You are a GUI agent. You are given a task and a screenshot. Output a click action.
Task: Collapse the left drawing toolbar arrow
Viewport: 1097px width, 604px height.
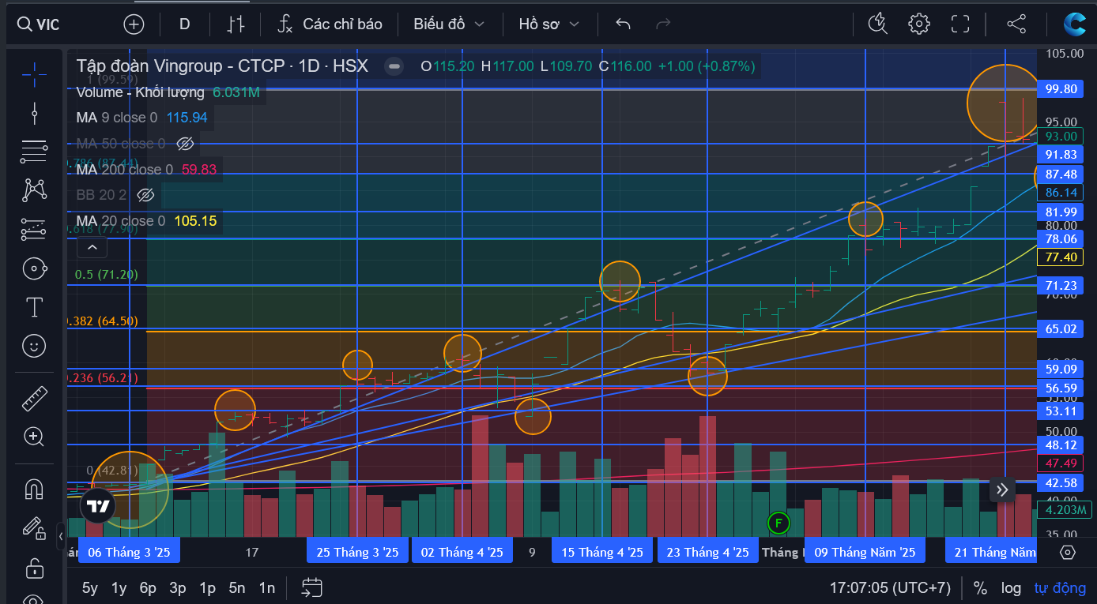pos(61,537)
